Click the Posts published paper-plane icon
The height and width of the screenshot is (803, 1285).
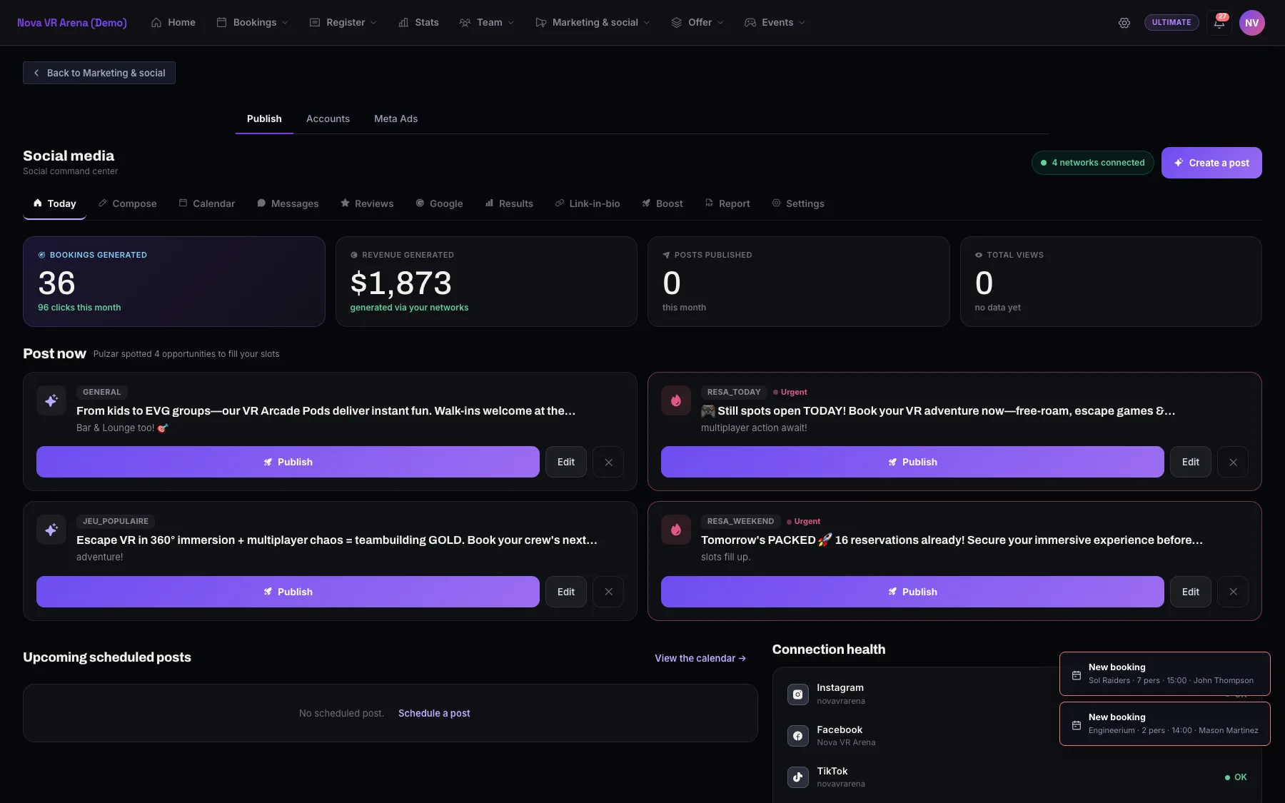(x=666, y=255)
